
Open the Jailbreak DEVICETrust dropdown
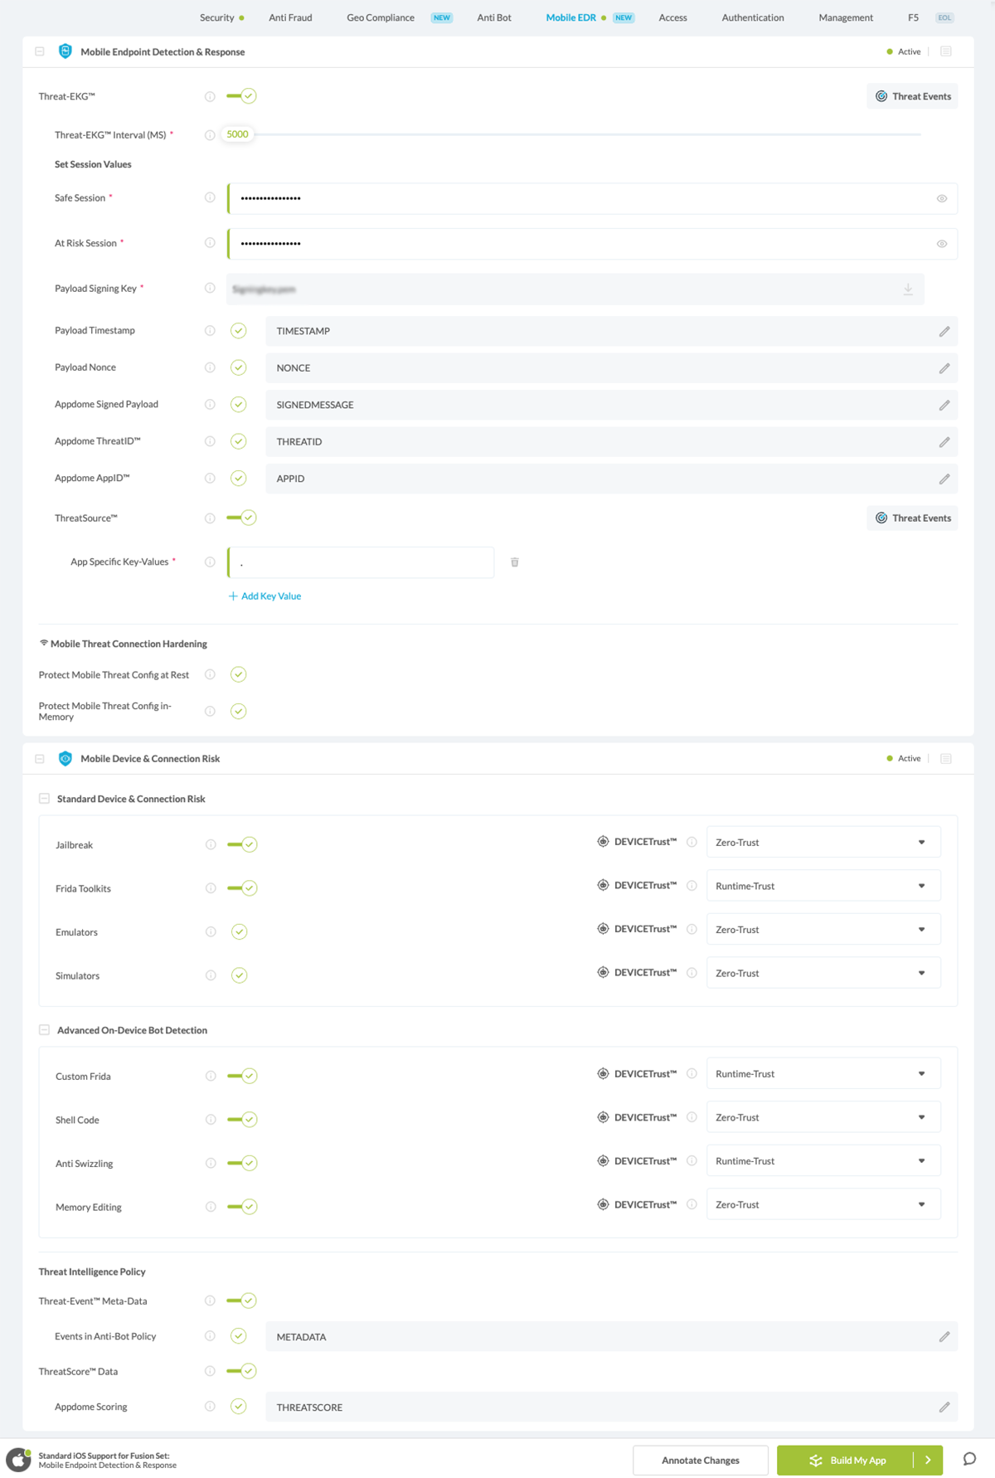pos(823,843)
